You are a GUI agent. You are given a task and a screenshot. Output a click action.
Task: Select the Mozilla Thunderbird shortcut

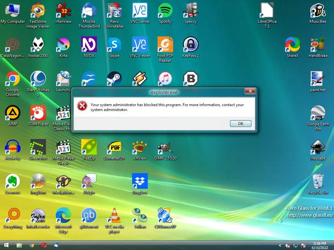click(89, 16)
